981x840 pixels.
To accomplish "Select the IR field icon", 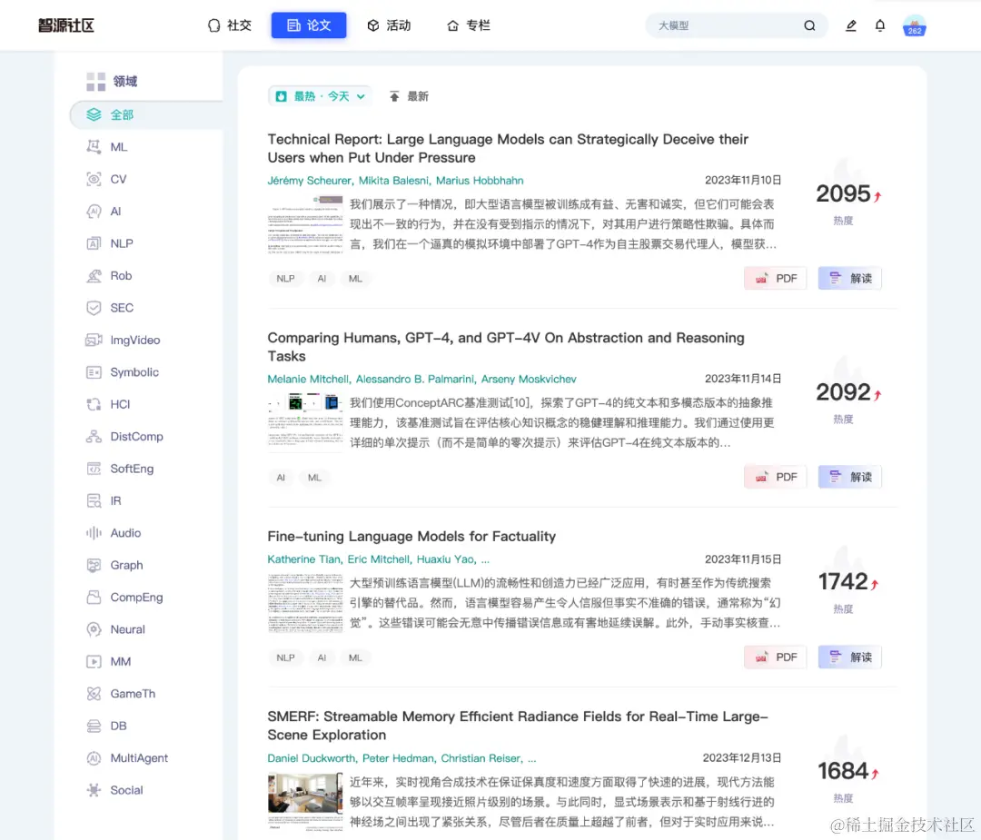I will pos(94,501).
